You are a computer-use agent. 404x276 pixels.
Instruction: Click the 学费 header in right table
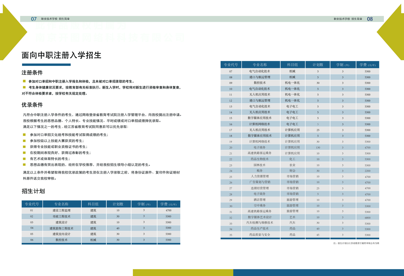pos(368,65)
